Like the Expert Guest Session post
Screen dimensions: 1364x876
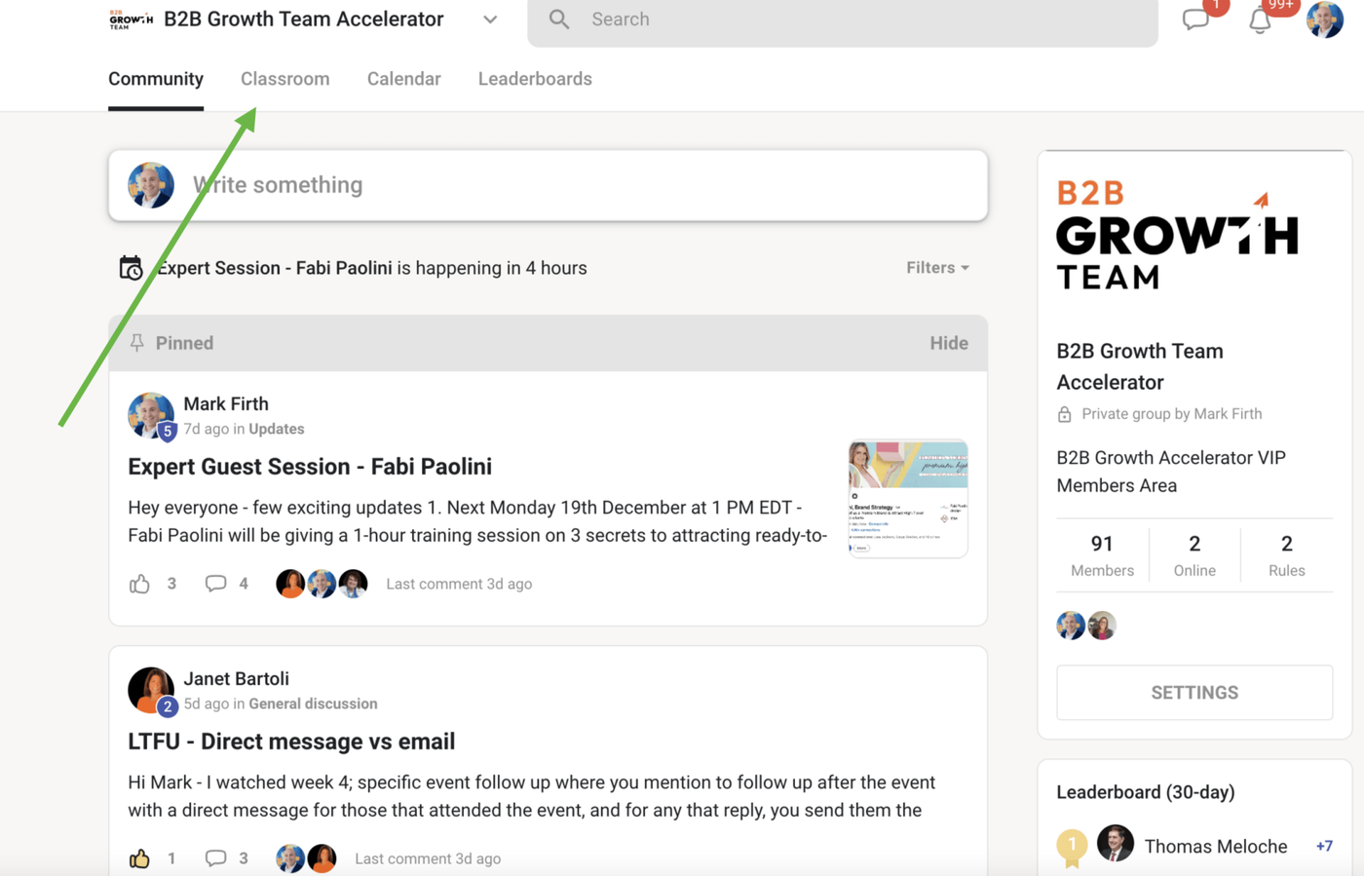pos(140,584)
